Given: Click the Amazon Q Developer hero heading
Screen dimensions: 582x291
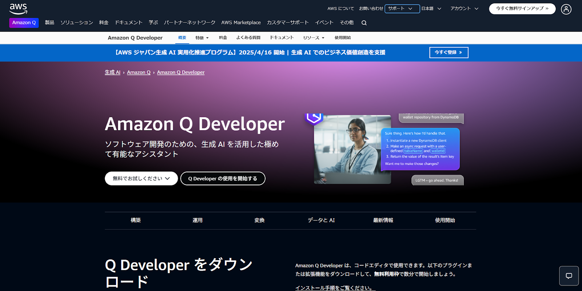Looking at the screenshot, I should 195,124.
